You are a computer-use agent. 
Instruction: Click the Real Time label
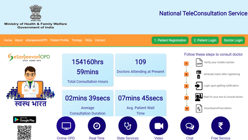tap(97, 138)
